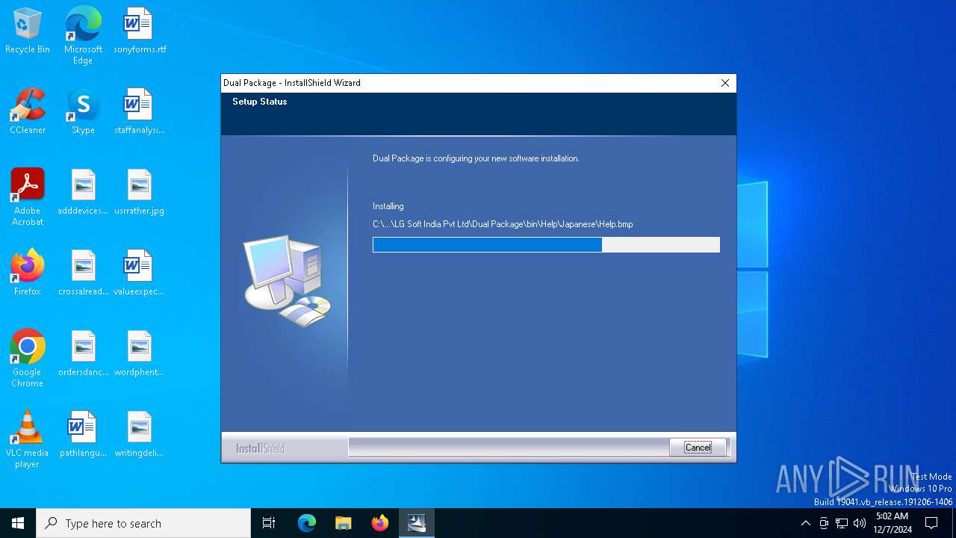Click the taskbar search box

(x=143, y=523)
